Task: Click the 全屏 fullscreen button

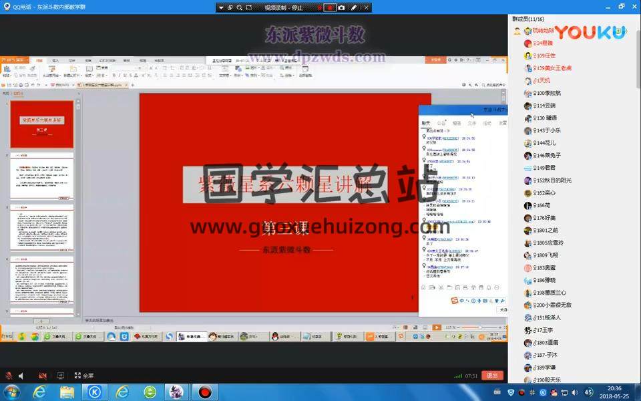Action: point(83,376)
